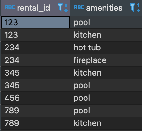Select the pool cell in the 123 row

[x=106, y=22]
